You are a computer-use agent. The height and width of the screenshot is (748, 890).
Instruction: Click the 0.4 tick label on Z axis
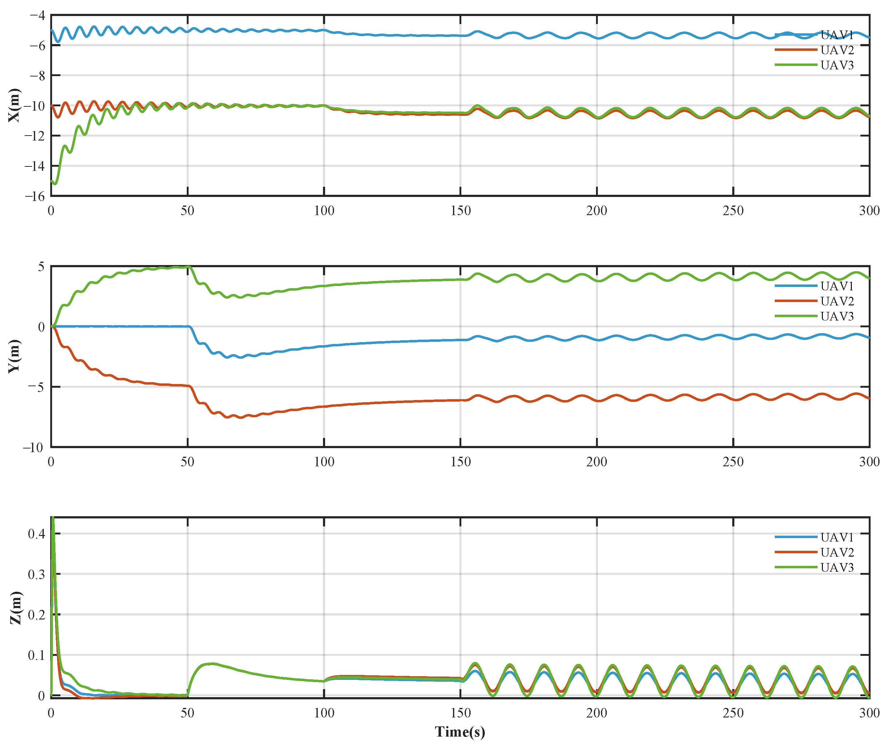[36, 534]
